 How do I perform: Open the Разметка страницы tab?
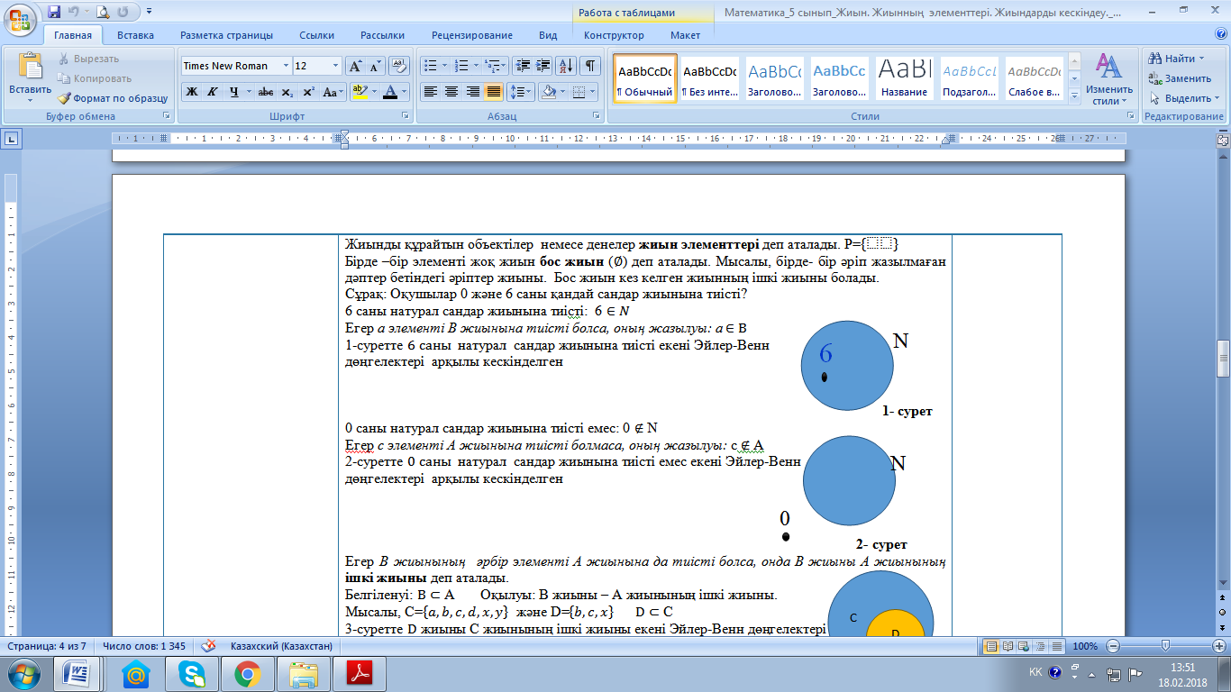pos(226,35)
